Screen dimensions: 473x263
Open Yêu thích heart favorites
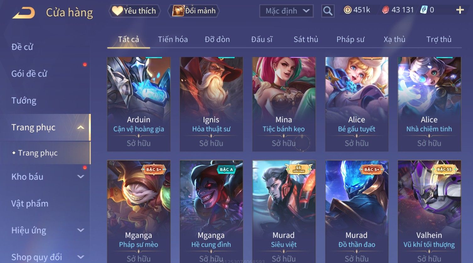[134, 11]
